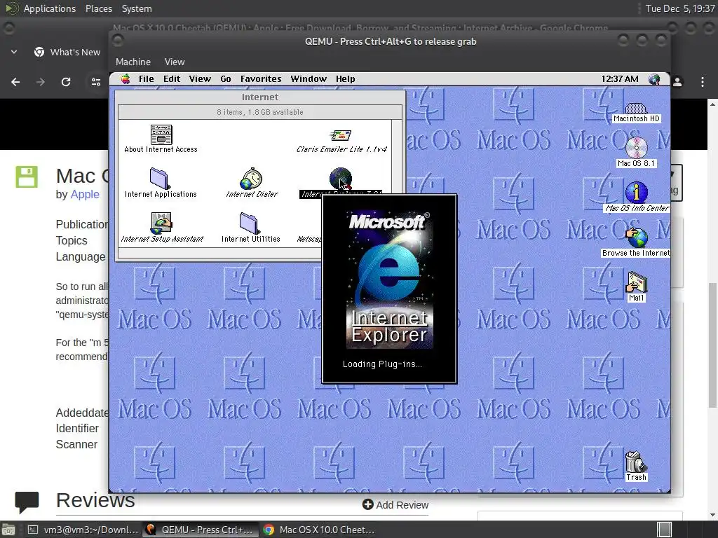Select the Internet Setup Assistant icon

pos(162,228)
